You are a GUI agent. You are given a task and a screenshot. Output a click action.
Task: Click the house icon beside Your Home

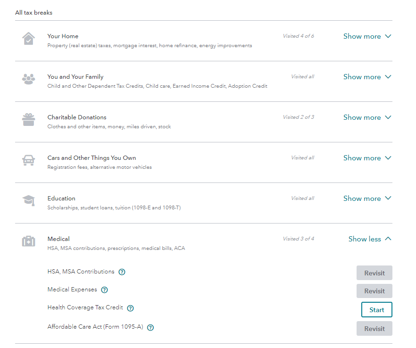click(28, 39)
